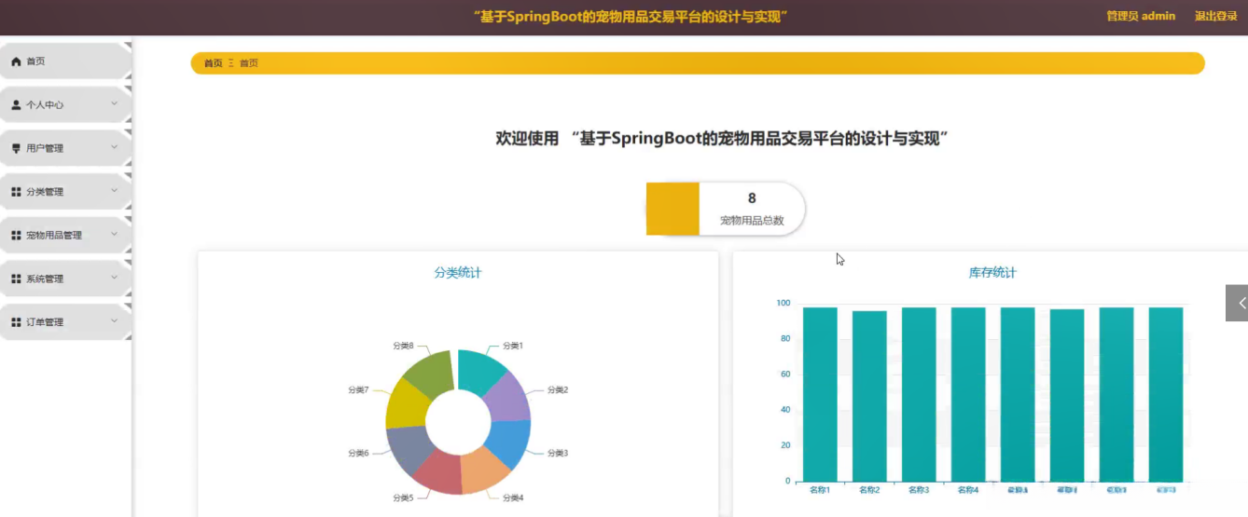Image resolution: width=1248 pixels, height=517 pixels.
Task: Open the 宠物用品管理 sidebar menu
Action: pos(65,236)
